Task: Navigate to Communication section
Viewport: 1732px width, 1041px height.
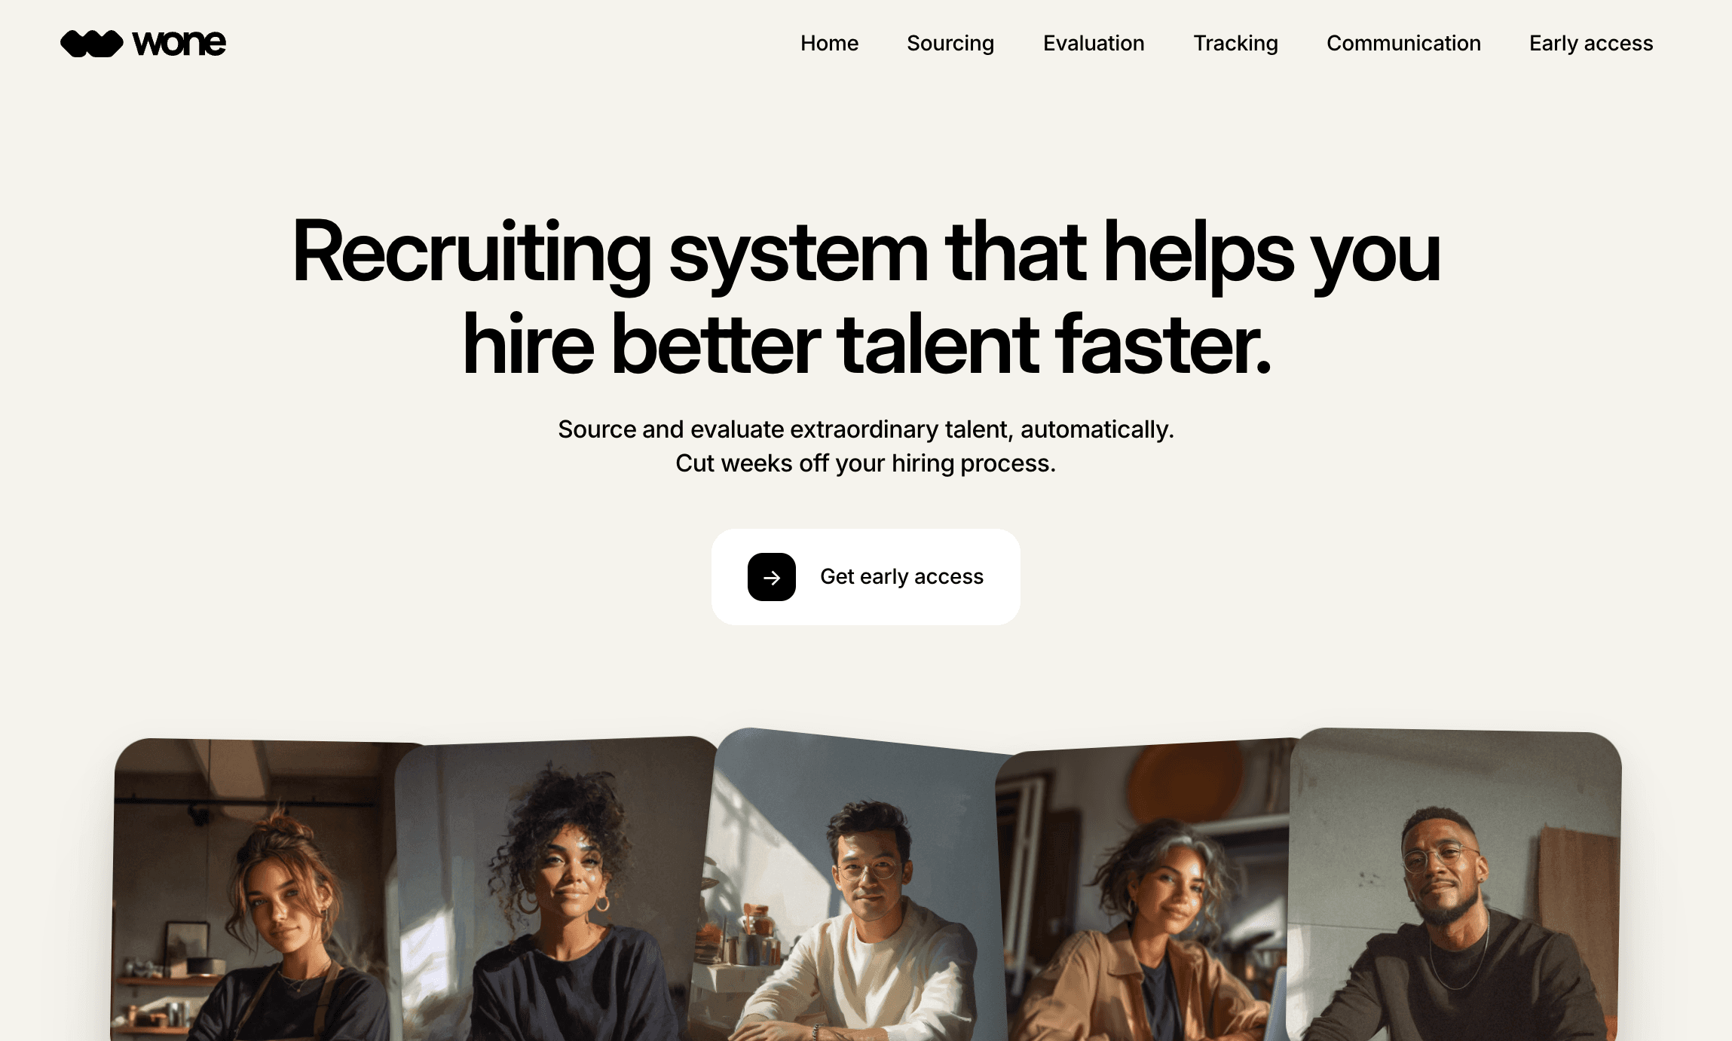Action: pyautogui.click(x=1403, y=44)
